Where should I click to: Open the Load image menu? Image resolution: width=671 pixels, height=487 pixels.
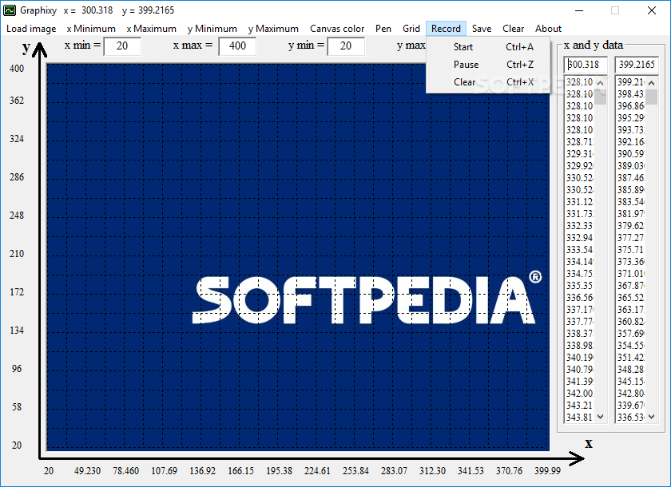31,29
